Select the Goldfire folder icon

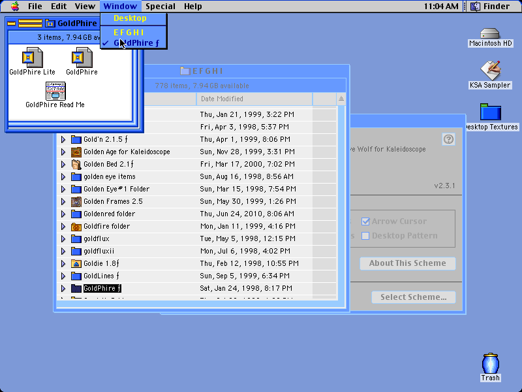pyautogui.click(x=76, y=227)
